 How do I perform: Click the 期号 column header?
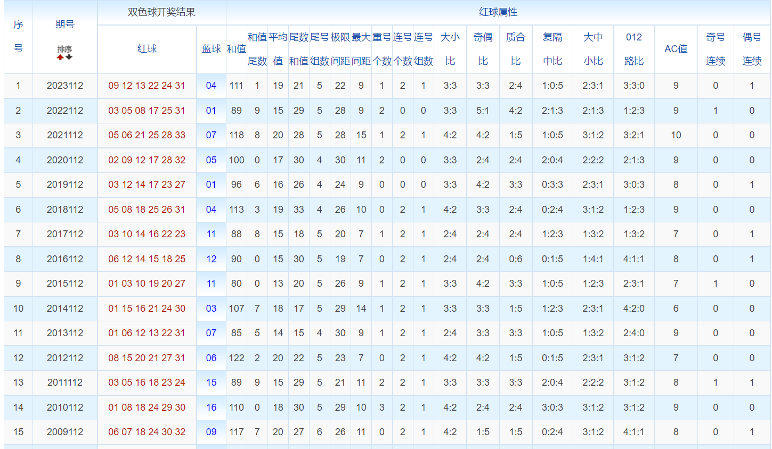(65, 24)
